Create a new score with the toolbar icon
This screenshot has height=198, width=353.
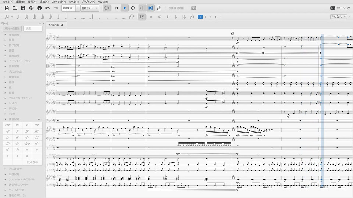[x=7, y=8]
